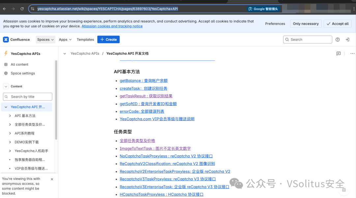Dismiss the anonymous access notice
This screenshot has height=198, width=356.
(x=52, y=179)
